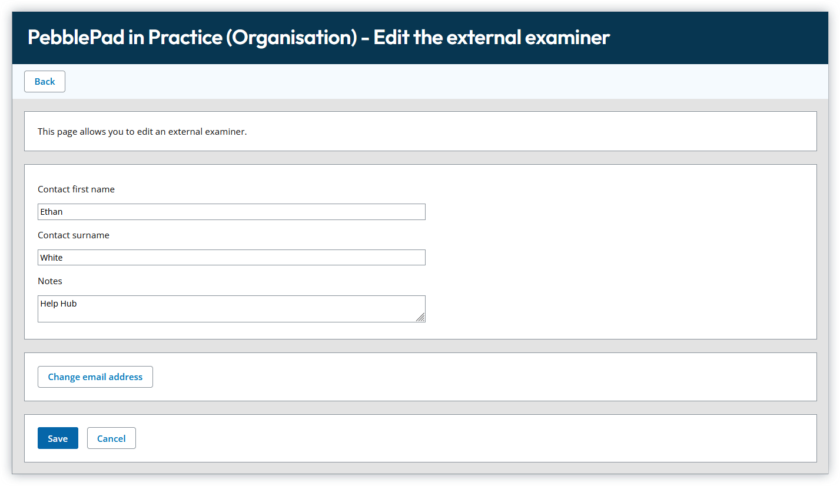840x486 pixels.
Task: Click into the Contact surname field
Action: point(231,258)
